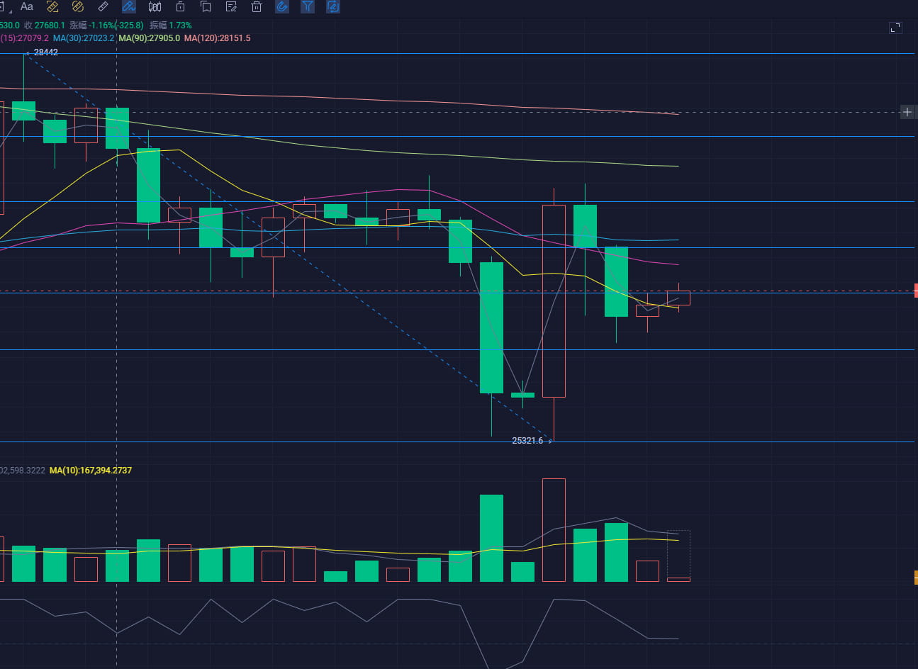Open the angle ruler dropdown

click(x=52, y=6)
